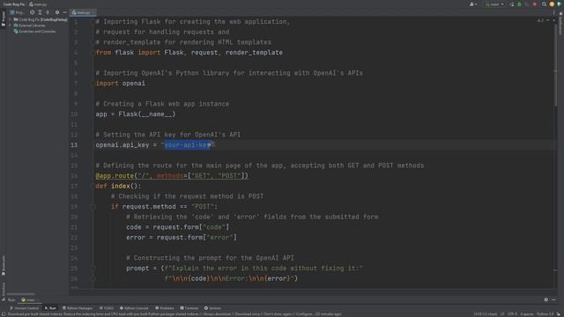Click the 4 spaces indent indicator
Viewport: 564px width, 317px height.
[x=527, y=314]
